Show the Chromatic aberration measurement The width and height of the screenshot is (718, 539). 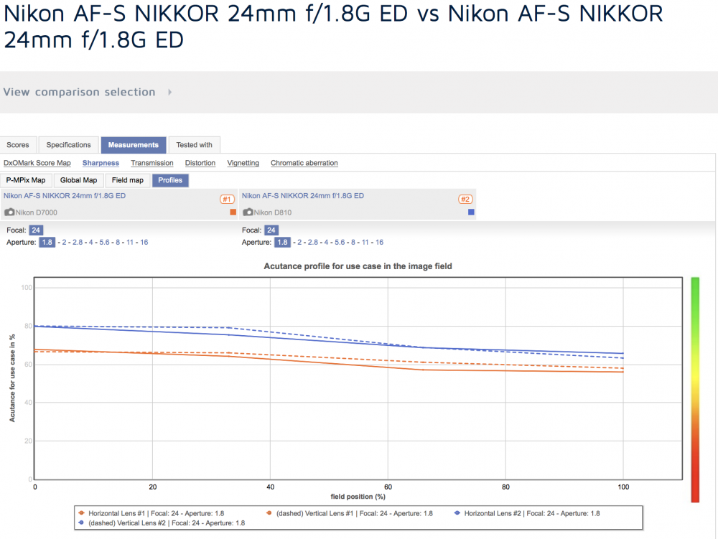click(x=304, y=163)
